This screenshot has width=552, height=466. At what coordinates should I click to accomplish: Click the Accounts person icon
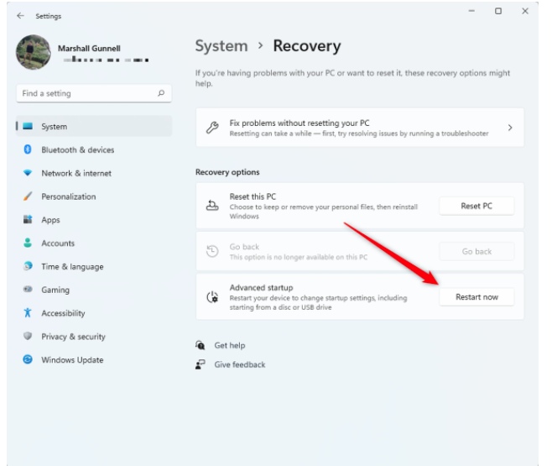pos(28,243)
